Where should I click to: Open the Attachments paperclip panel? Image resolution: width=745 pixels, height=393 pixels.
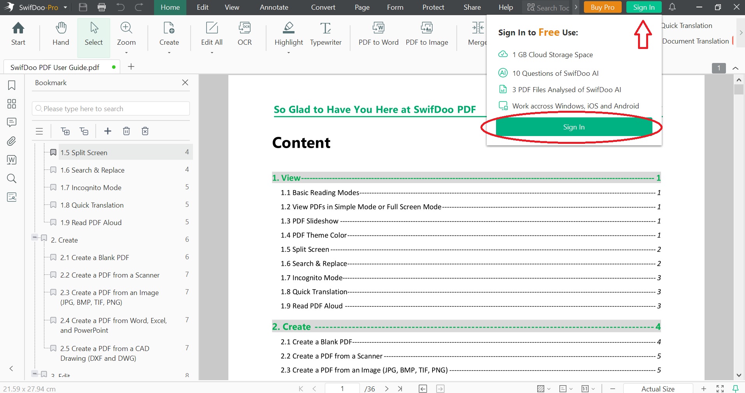tap(12, 141)
